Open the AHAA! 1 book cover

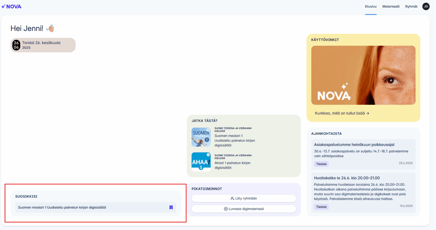pyautogui.click(x=201, y=162)
